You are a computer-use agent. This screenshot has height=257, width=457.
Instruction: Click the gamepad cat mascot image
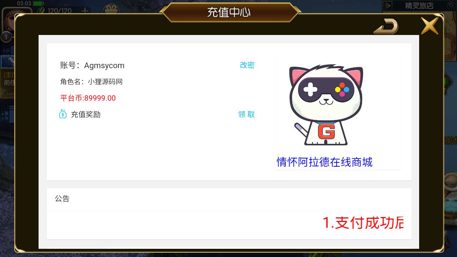(x=326, y=105)
